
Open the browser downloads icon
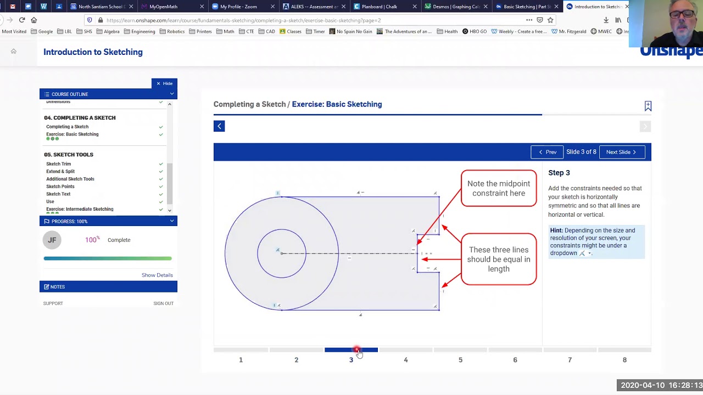pos(606,20)
